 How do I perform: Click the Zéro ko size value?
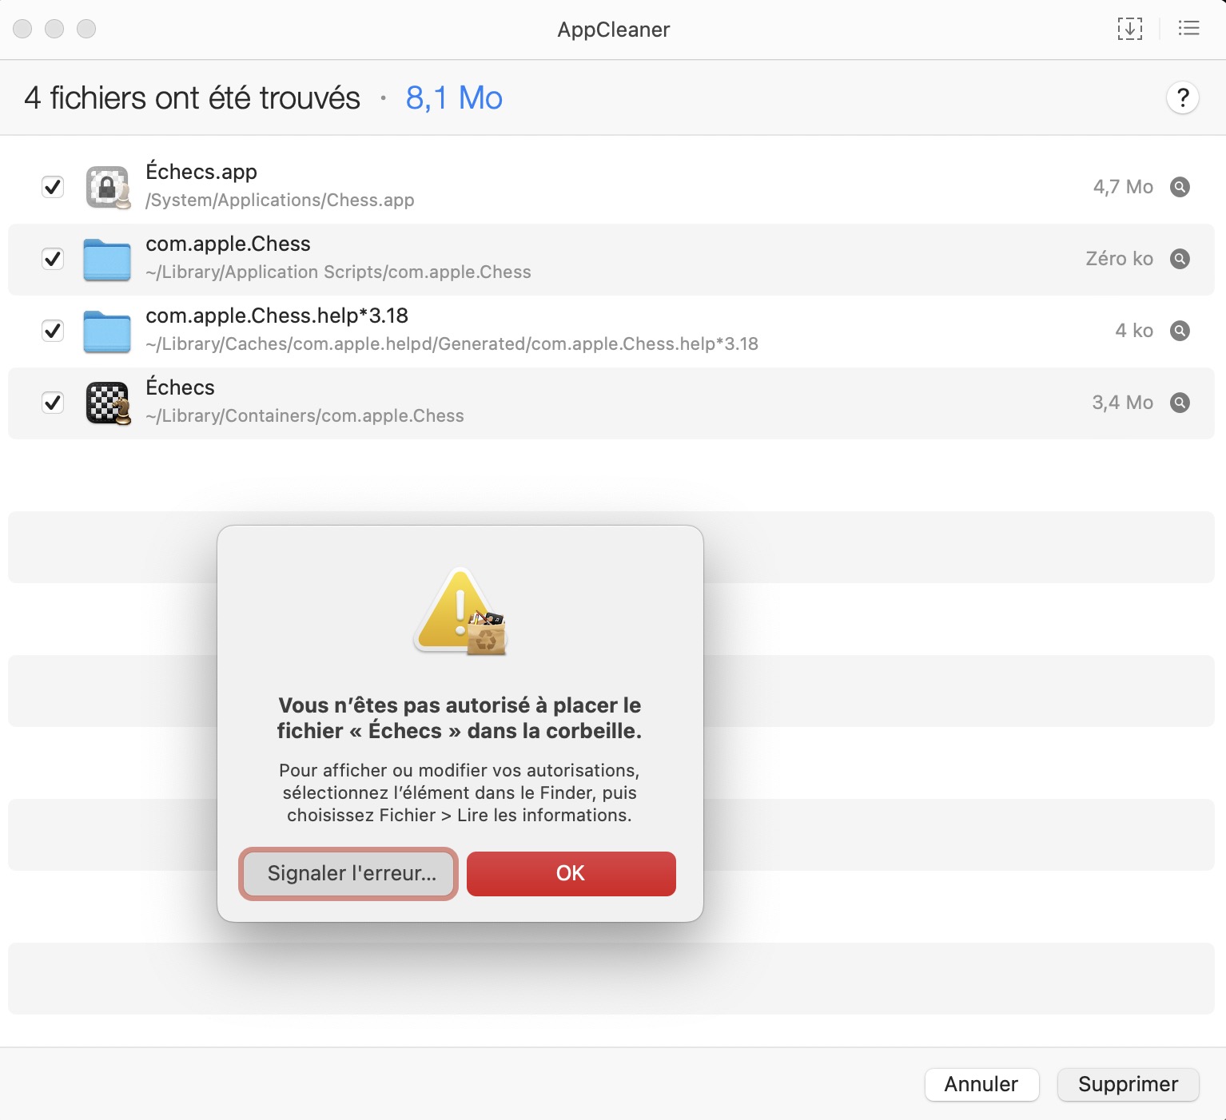(x=1119, y=259)
